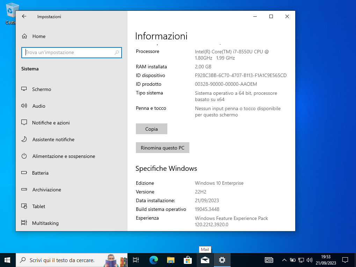
Task: Select the Versione value 22H2
Action: pyautogui.click(x=201, y=192)
